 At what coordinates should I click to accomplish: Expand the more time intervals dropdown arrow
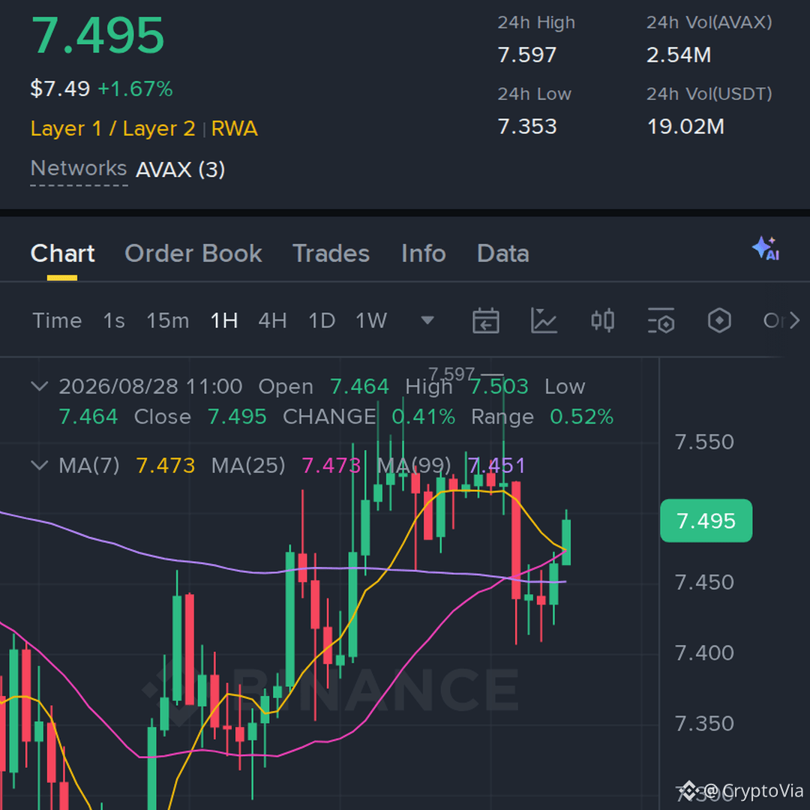(x=427, y=320)
